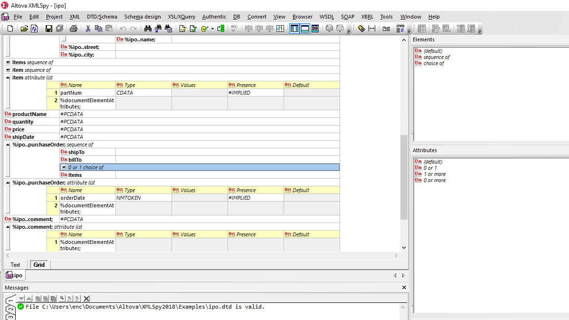Copy selection using the Copy icon
Image resolution: width=569 pixels, height=320 pixels.
pyautogui.click(x=98, y=29)
